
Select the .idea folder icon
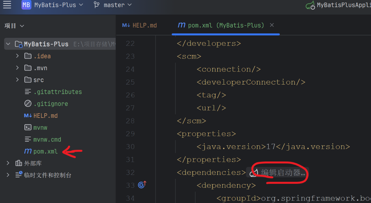click(28, 56)
